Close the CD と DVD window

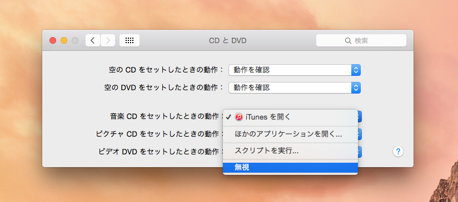pyautogui.click(x=53, y=40)
